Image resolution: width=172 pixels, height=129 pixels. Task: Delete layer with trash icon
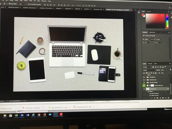[168, 98]
